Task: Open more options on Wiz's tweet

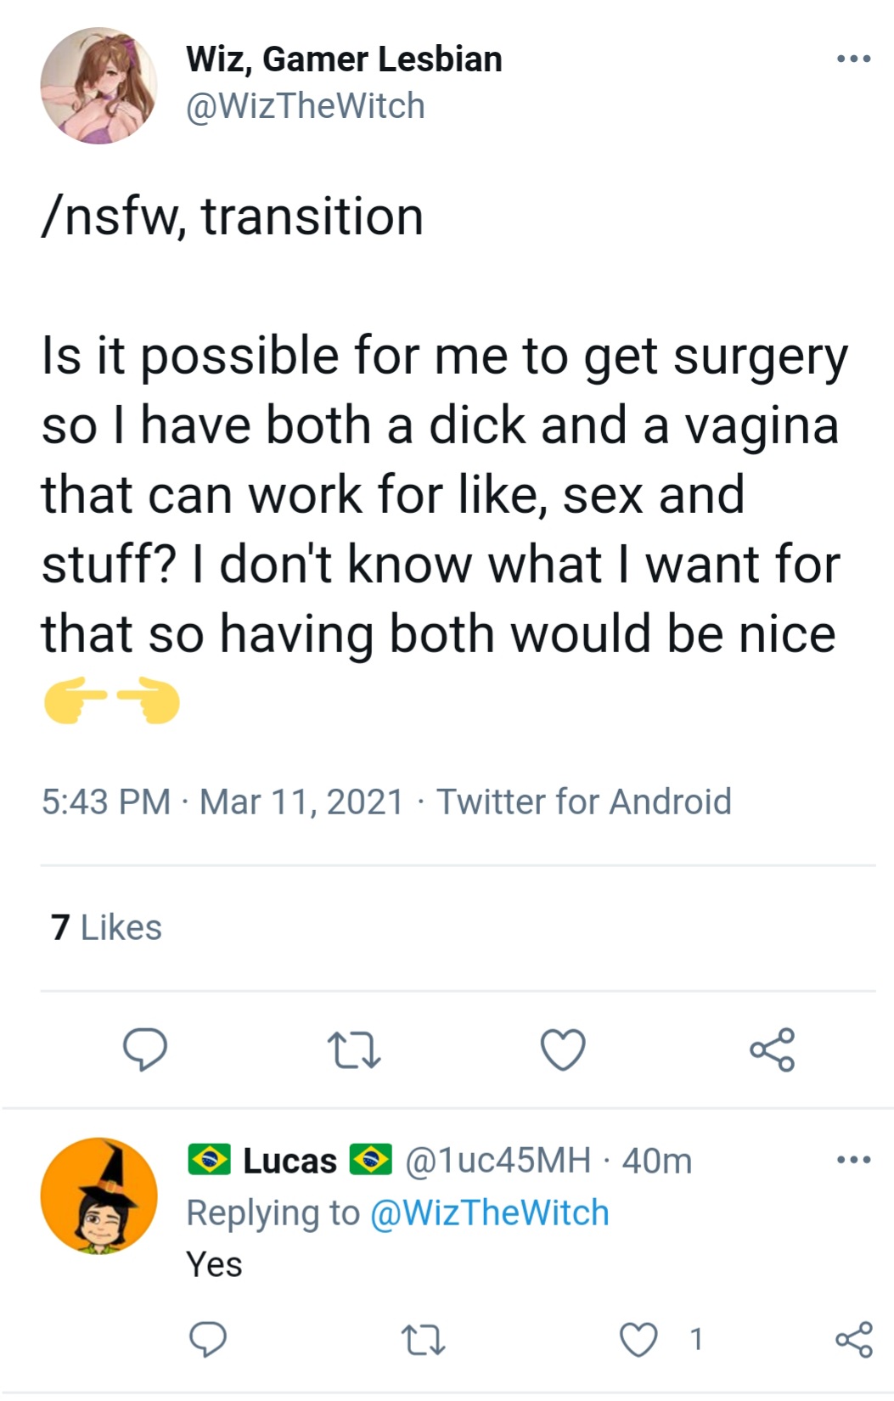Action: tap(853, 59)
